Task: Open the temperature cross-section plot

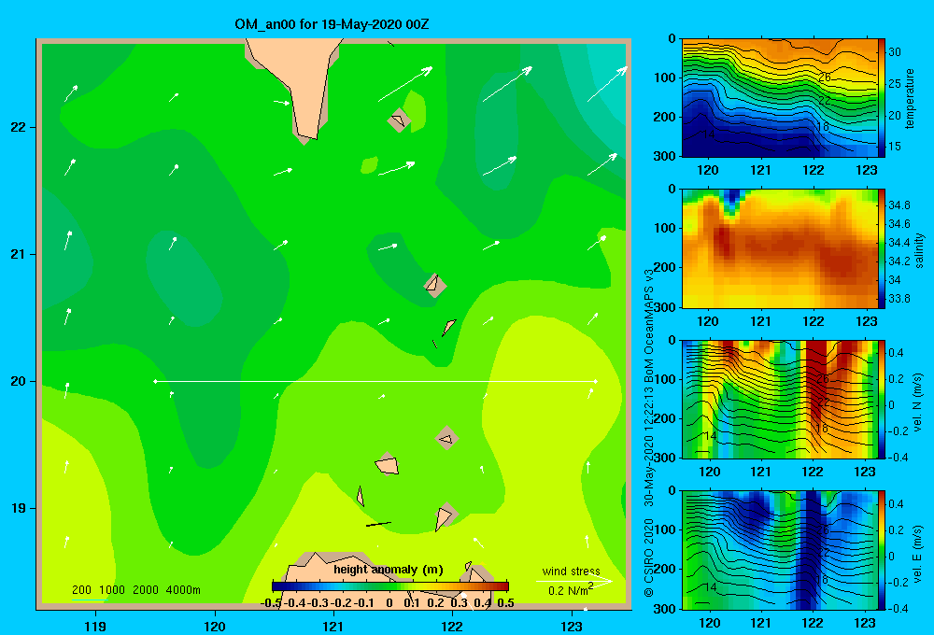Action: click(x=780, y=98)
